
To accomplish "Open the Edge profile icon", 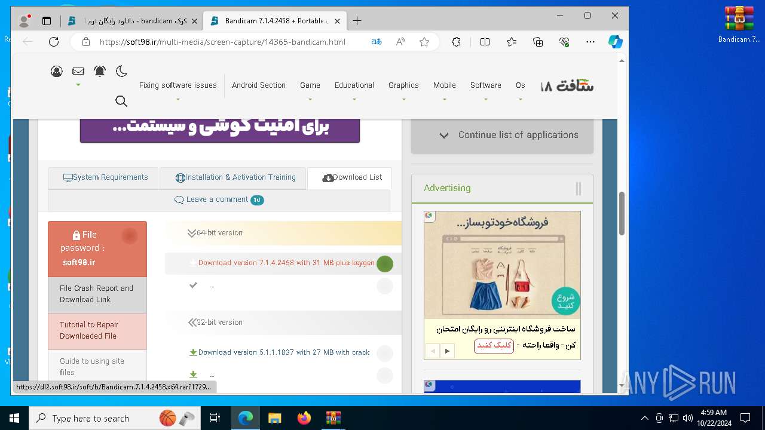I will 24,21.
